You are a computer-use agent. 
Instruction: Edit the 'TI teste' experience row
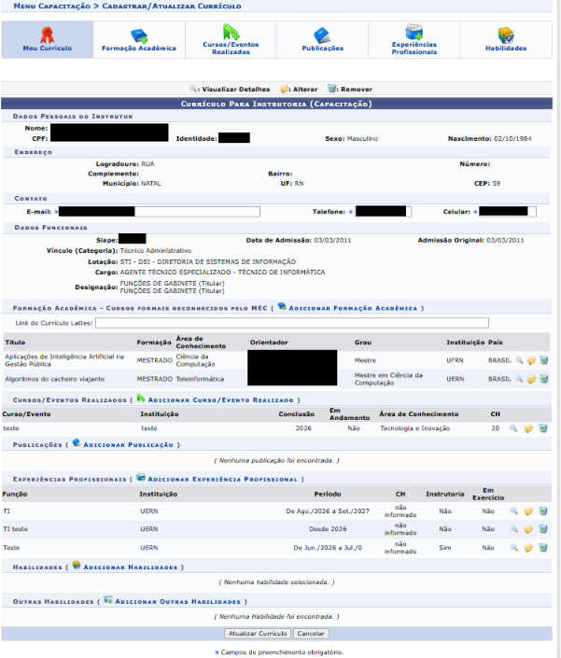pyautogui.click(x=528, y=529)
